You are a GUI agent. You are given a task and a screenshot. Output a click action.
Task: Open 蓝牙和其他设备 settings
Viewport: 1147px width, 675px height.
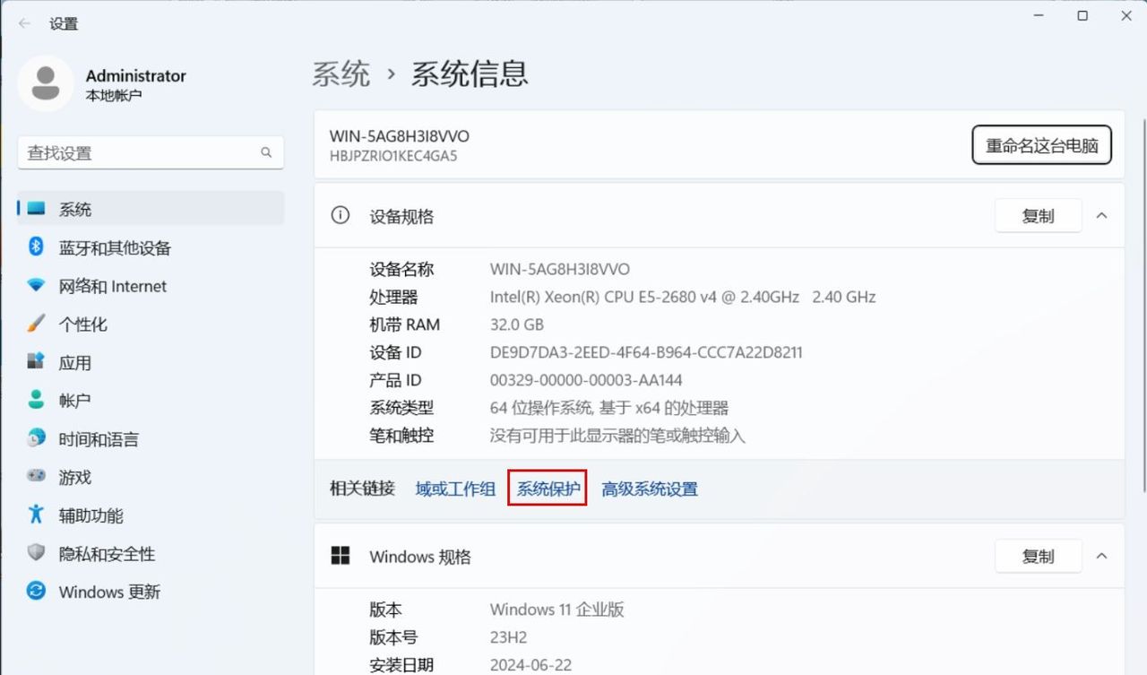(151, 247)
